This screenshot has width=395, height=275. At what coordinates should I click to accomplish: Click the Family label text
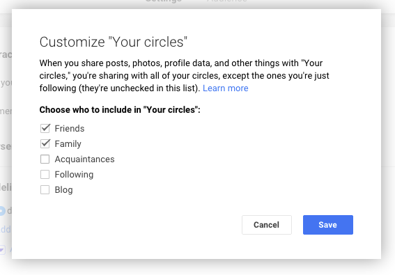[x=68, y=144]
